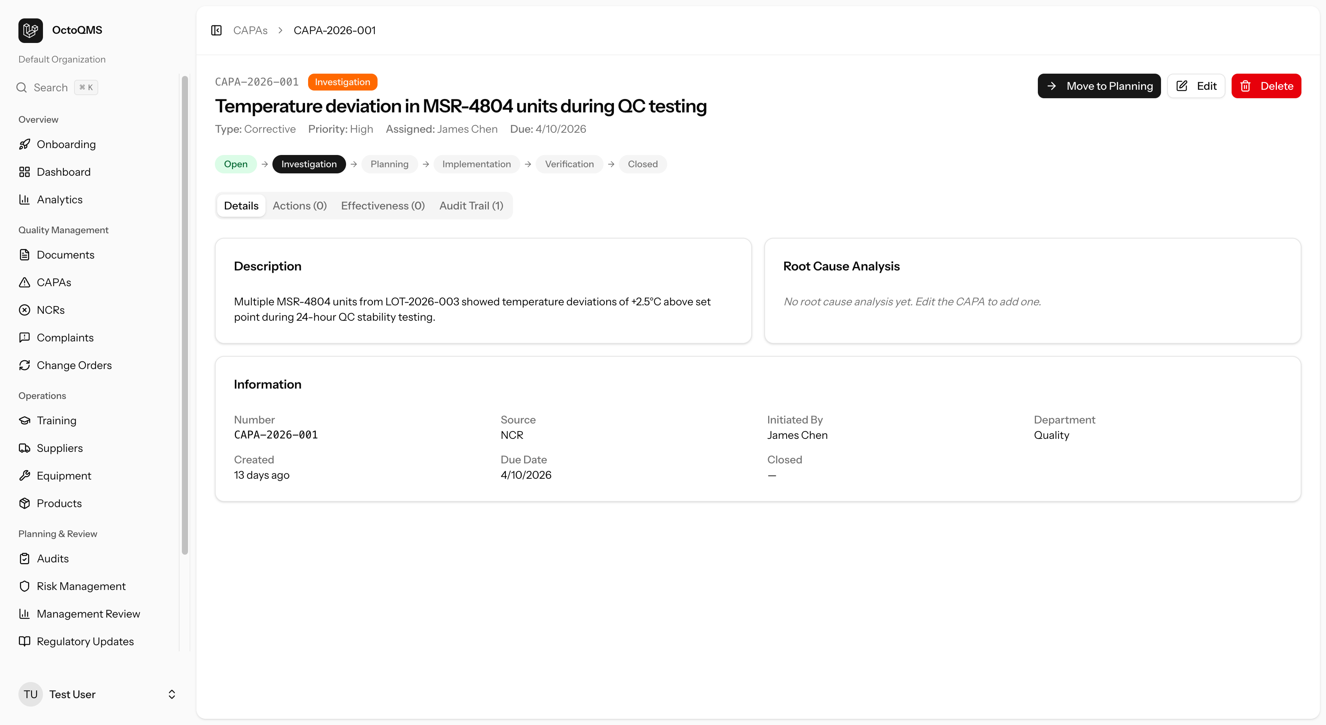Image resolution: width=1326 pixels, height=725 pixels.
Task: Click the Implementation workflow step pill
Action: pyautogui.click(x=476, y=164)
